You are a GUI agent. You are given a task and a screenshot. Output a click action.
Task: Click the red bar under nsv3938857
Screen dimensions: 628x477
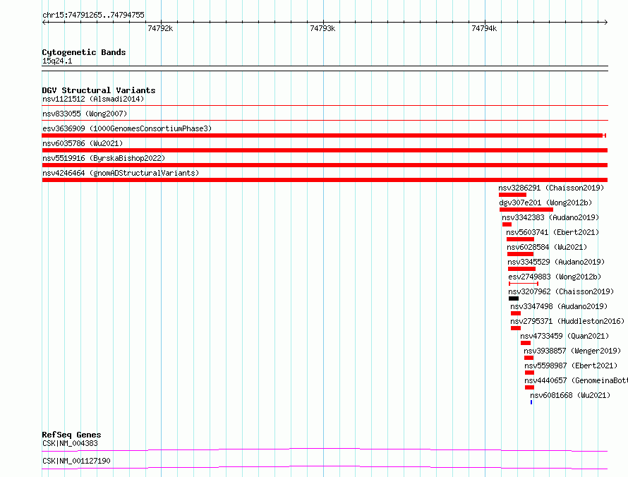pyautogui.click(x=529, y=358)
